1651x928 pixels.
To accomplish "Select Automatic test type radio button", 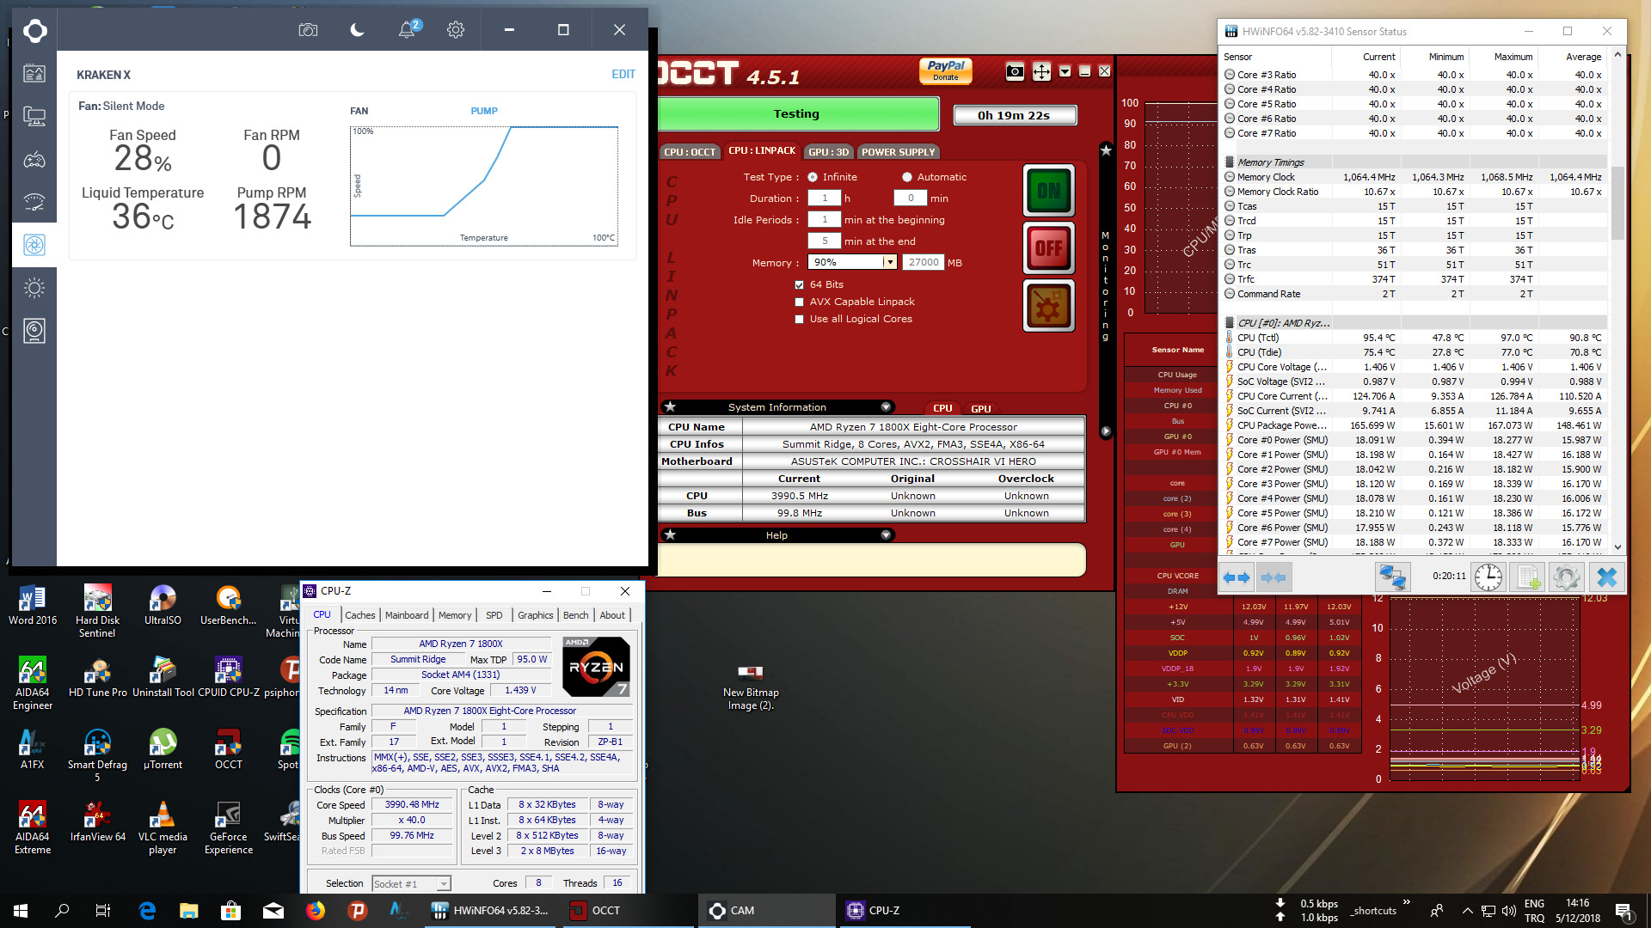I will (x=906, y=177).
